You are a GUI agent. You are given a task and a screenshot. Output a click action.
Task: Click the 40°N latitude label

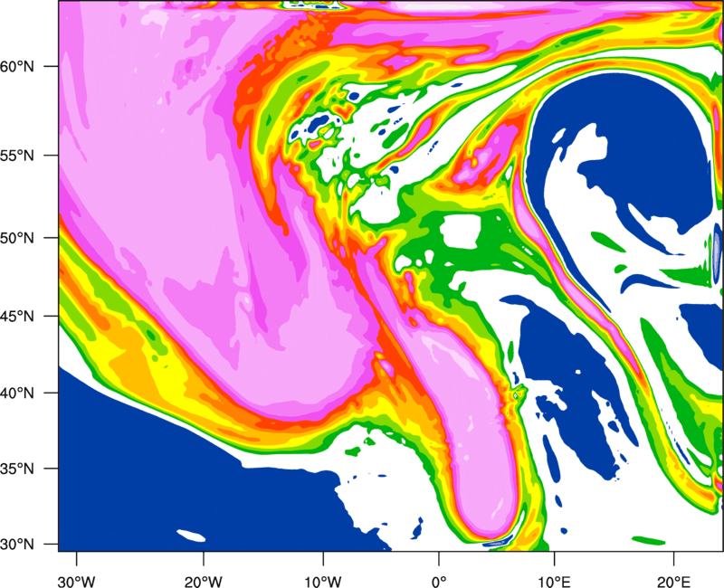coord(17,393)
